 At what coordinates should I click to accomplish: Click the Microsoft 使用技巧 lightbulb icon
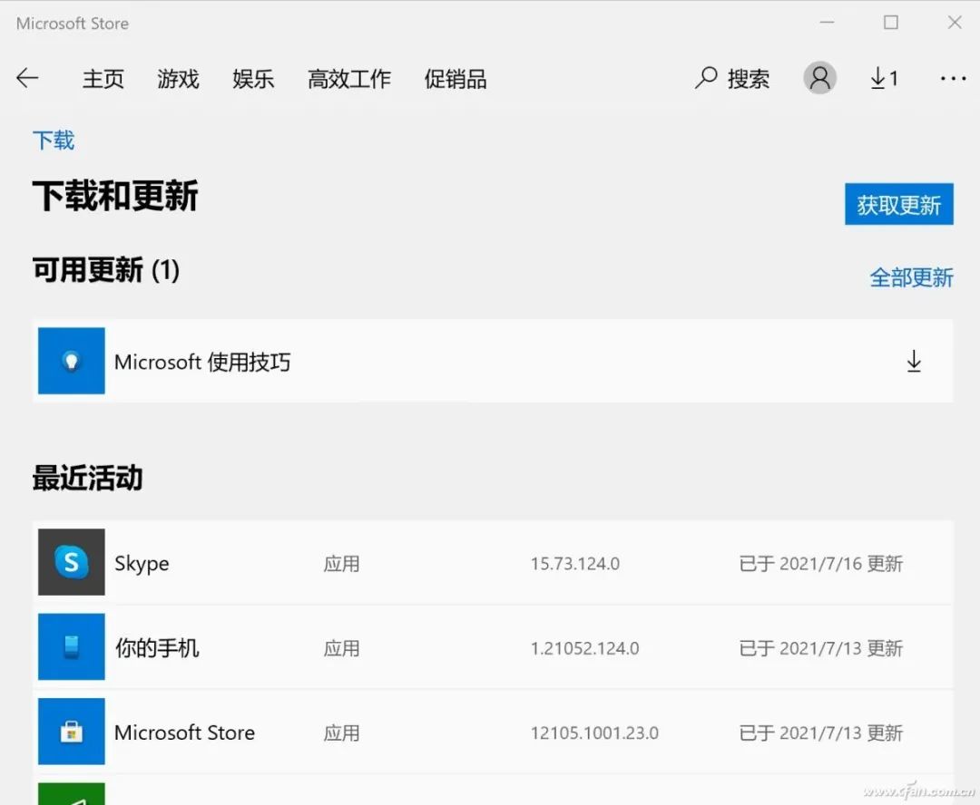point(71,362)
